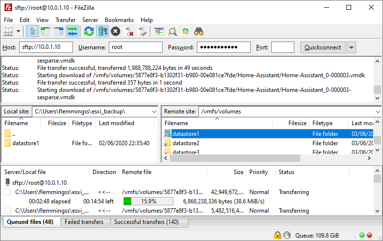383x241 pixels.
Task: Open the View menu
Action: [42, 20]
